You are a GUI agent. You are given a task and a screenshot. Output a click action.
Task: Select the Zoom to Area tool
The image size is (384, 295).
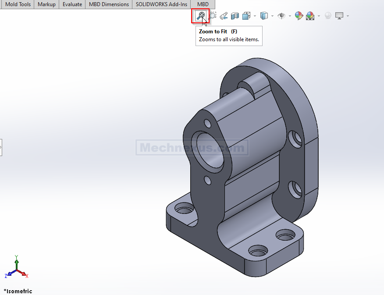[213, 16]
